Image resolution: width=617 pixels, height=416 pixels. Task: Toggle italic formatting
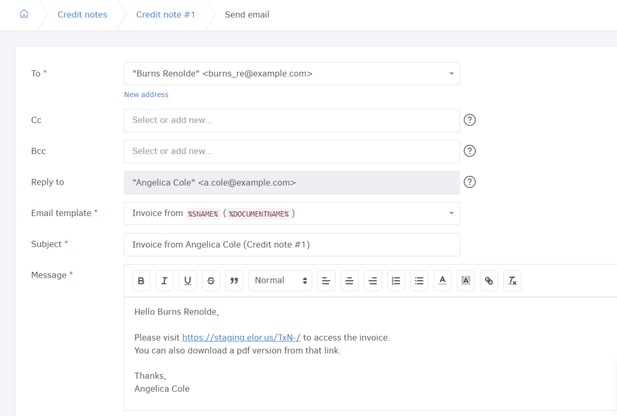point(165,281)
